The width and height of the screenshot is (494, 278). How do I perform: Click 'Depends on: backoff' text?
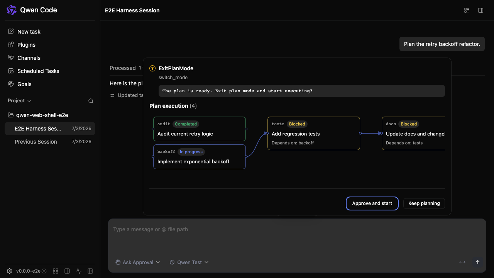(293, 143)
